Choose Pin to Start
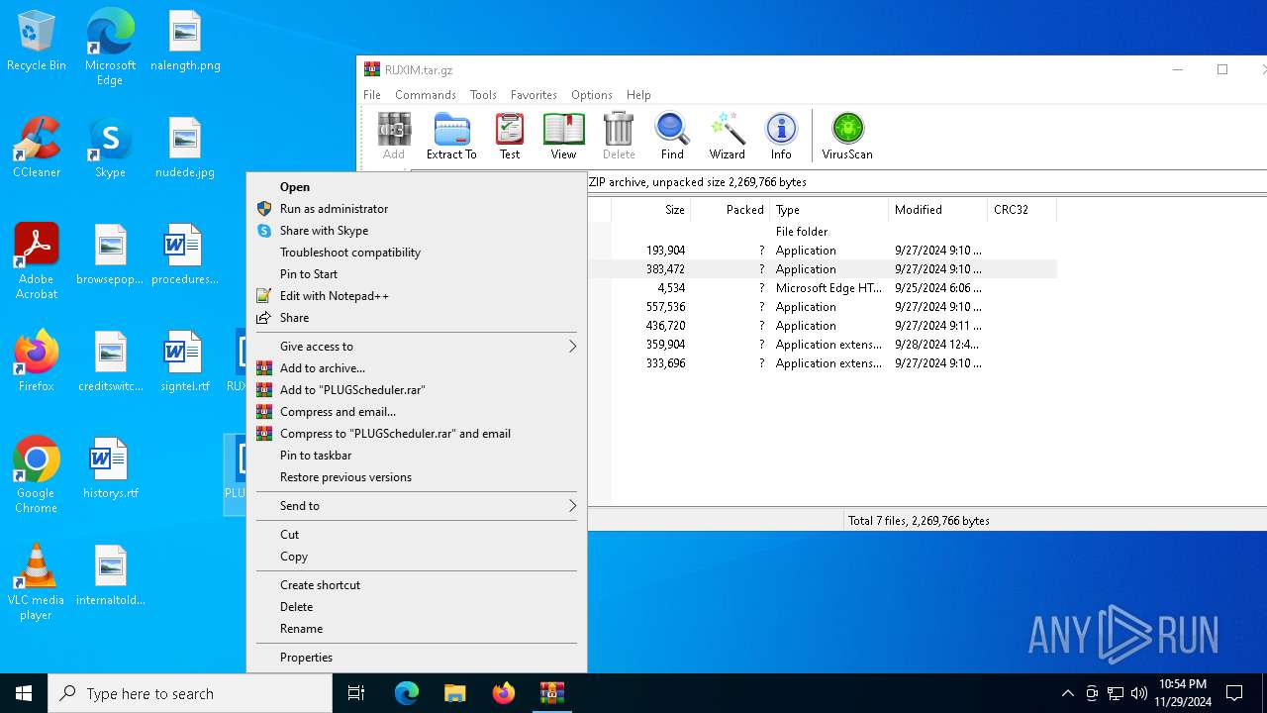1267x713 pixels. click(x=416, y=274)
